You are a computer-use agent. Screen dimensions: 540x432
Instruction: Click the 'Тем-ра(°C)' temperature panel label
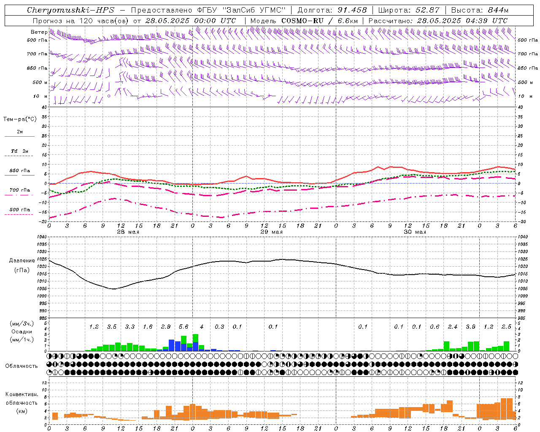coord(20,119)
